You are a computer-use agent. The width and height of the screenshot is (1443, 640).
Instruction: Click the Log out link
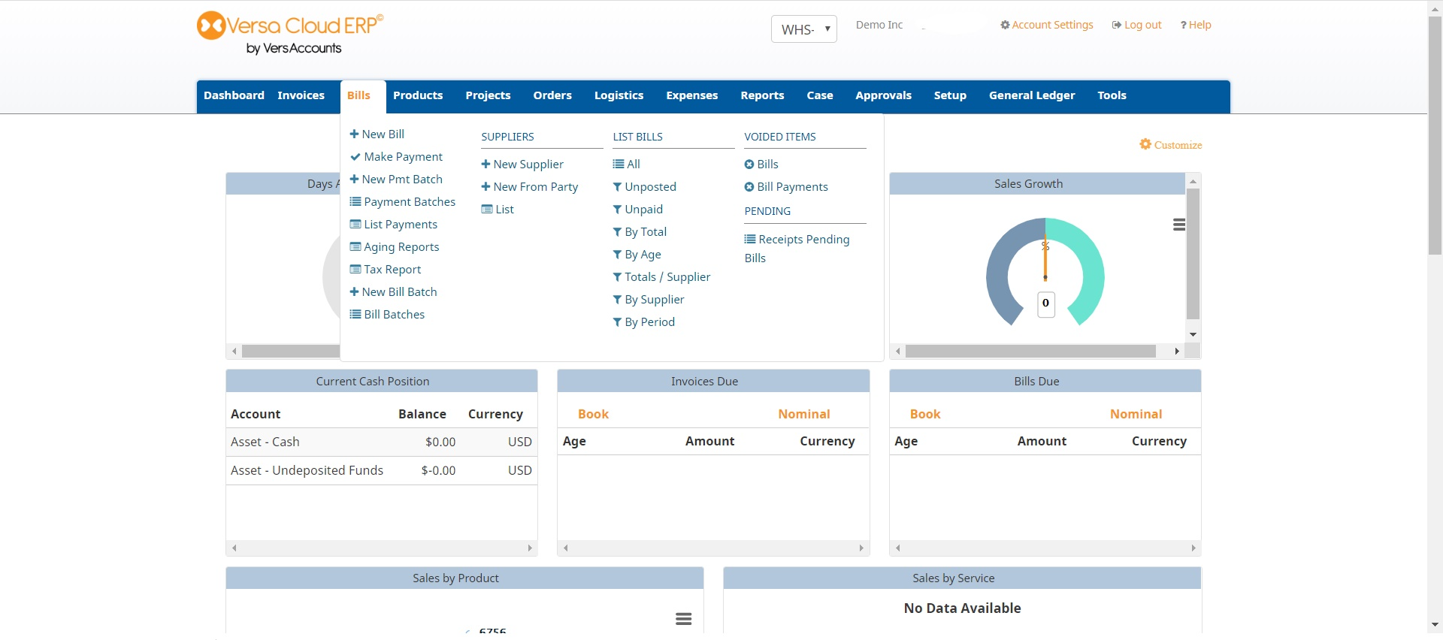click(1137, 25)
